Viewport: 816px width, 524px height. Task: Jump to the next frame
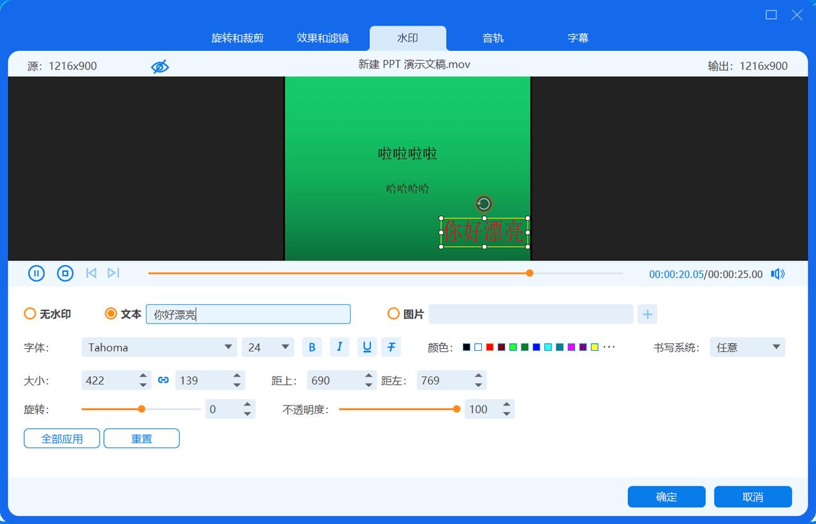tap(113, 273)
